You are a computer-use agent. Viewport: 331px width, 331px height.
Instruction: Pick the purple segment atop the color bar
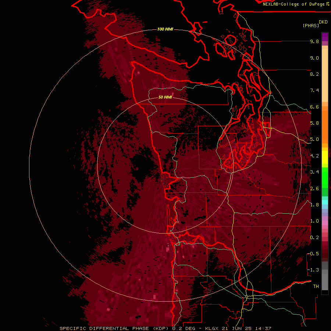325,37
